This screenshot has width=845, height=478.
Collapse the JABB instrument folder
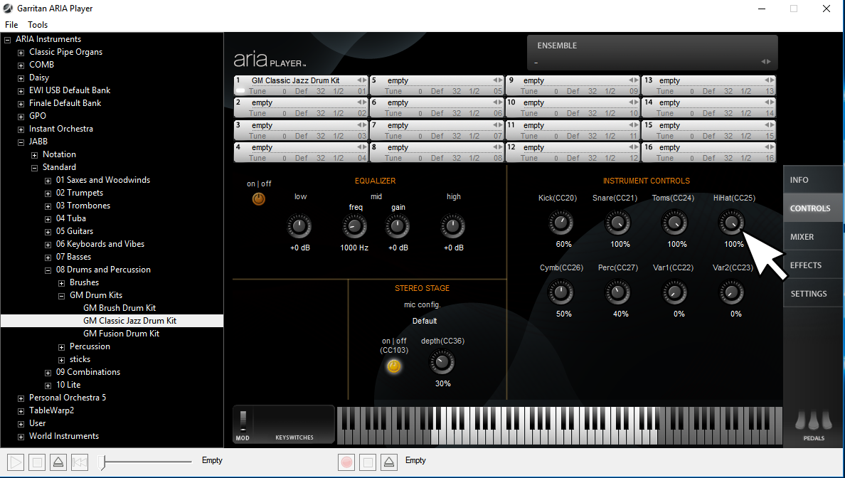pyautogui.click(x=21, y=142)
